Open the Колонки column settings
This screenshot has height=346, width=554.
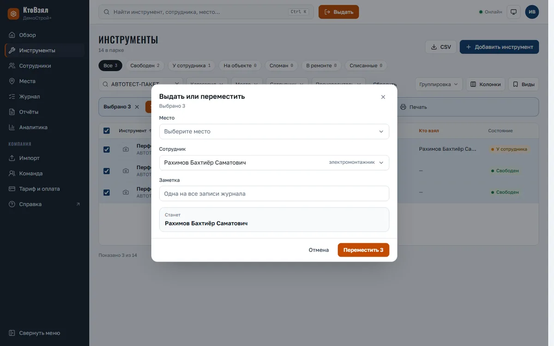[485, 84]
